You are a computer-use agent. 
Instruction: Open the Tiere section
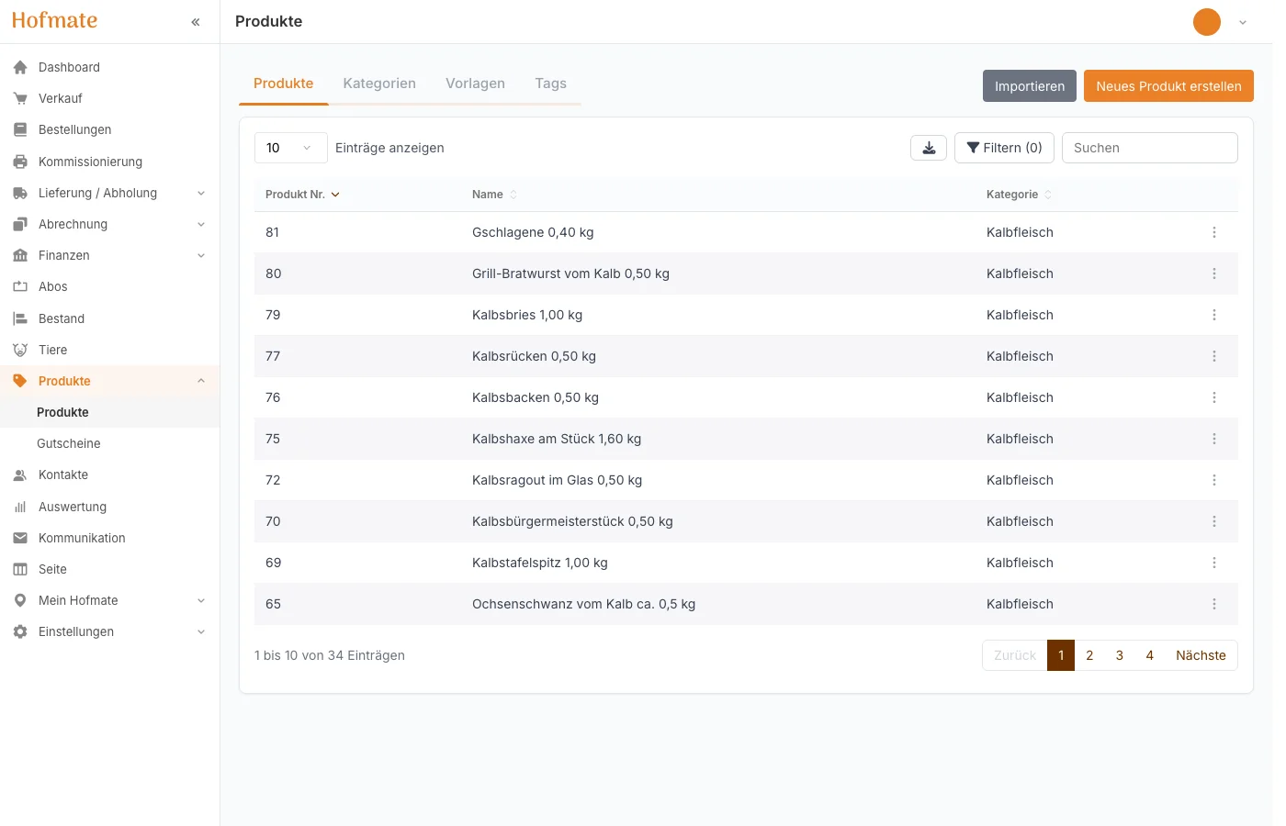click(52, 350)
